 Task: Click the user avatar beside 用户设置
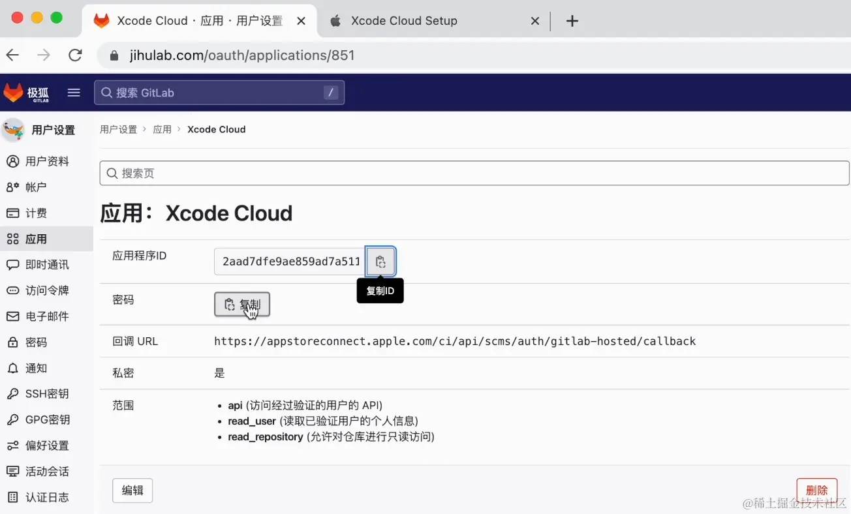[13, 130]
